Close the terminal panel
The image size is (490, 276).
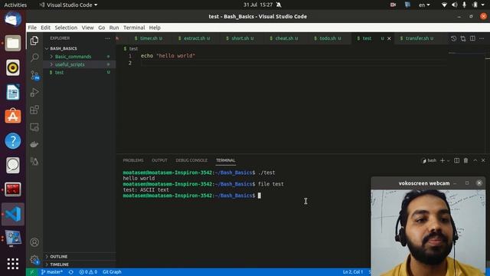tap(483, 160)
